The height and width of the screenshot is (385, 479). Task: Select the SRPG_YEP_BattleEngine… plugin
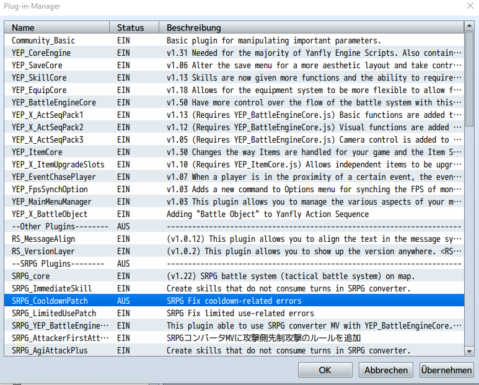(x=234, y=325)
